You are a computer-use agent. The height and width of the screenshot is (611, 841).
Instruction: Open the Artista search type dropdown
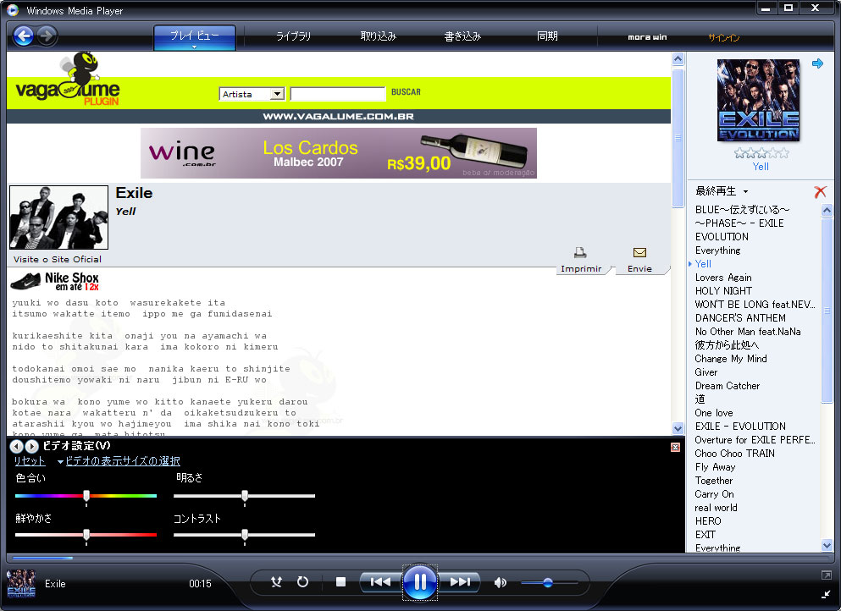pos(252,94)
